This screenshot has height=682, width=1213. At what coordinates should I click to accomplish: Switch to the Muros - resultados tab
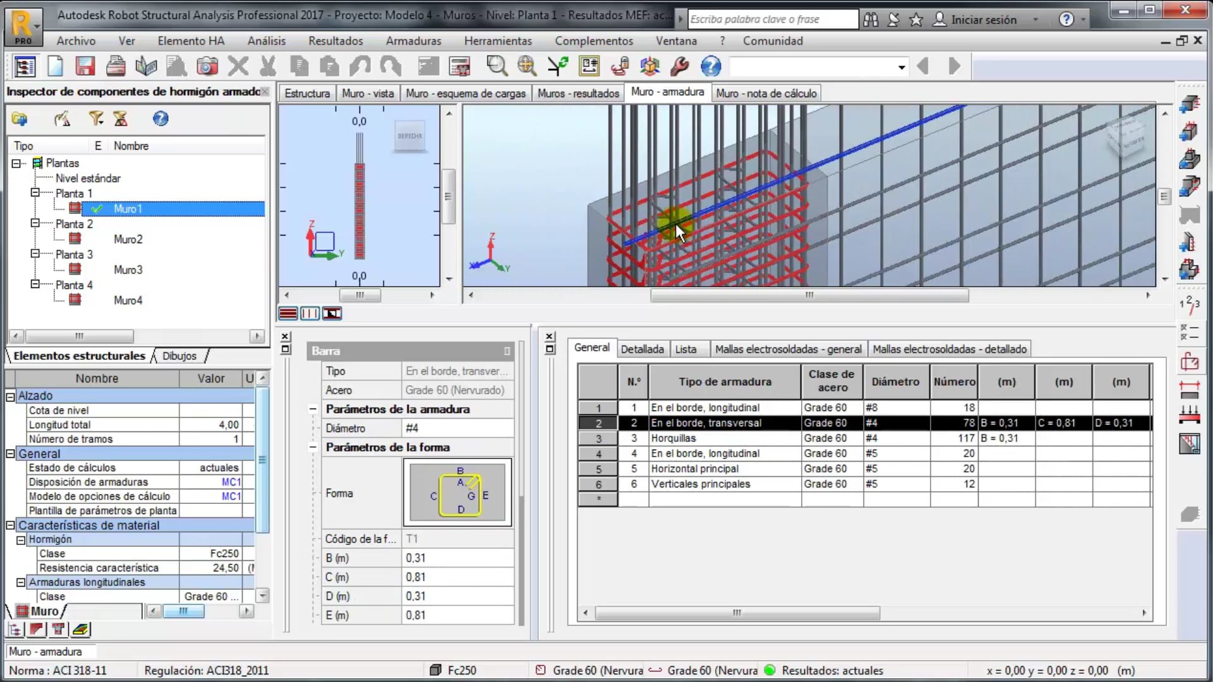tap(577, 93)
